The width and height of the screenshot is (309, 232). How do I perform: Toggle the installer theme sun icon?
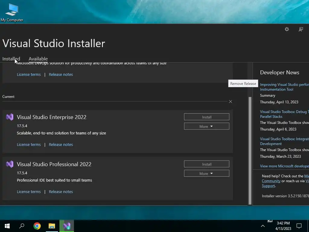[287, 29]
